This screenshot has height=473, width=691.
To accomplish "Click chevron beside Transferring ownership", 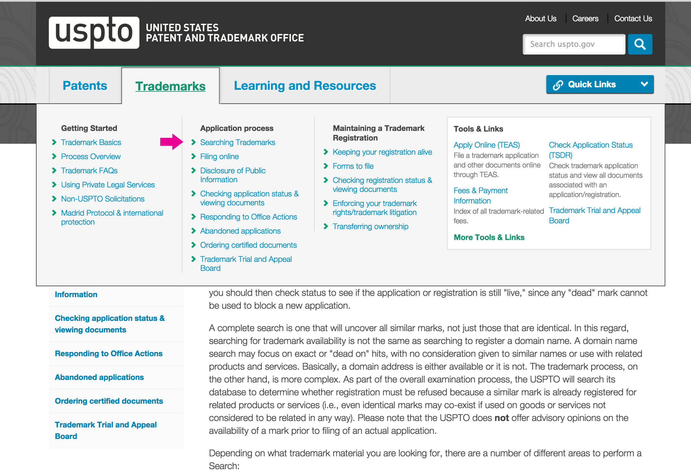I will pyautogui.click(x=326, y=226).
